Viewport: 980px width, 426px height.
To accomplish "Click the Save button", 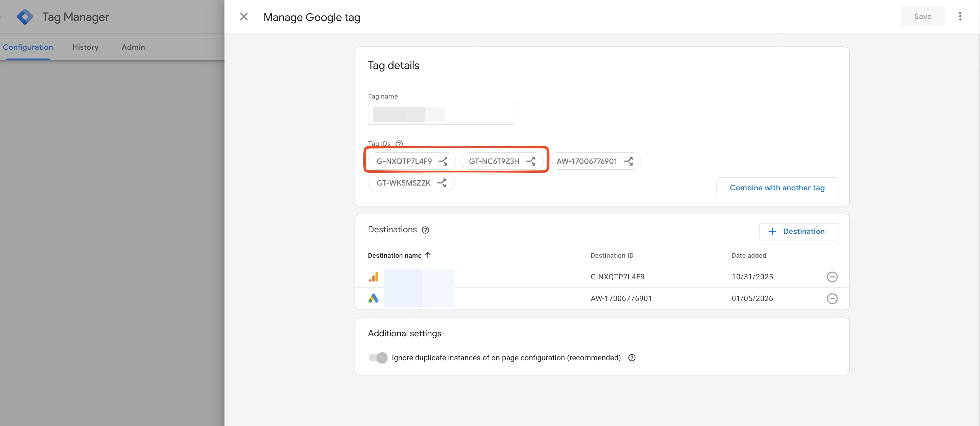I will coord(922,16).
